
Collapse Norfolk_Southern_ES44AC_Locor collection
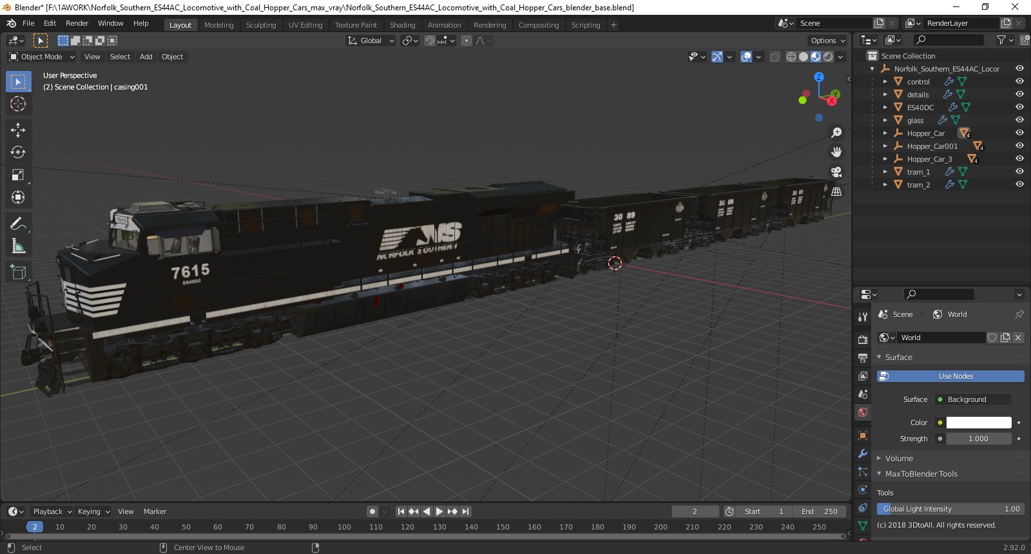tap(872, 69)
